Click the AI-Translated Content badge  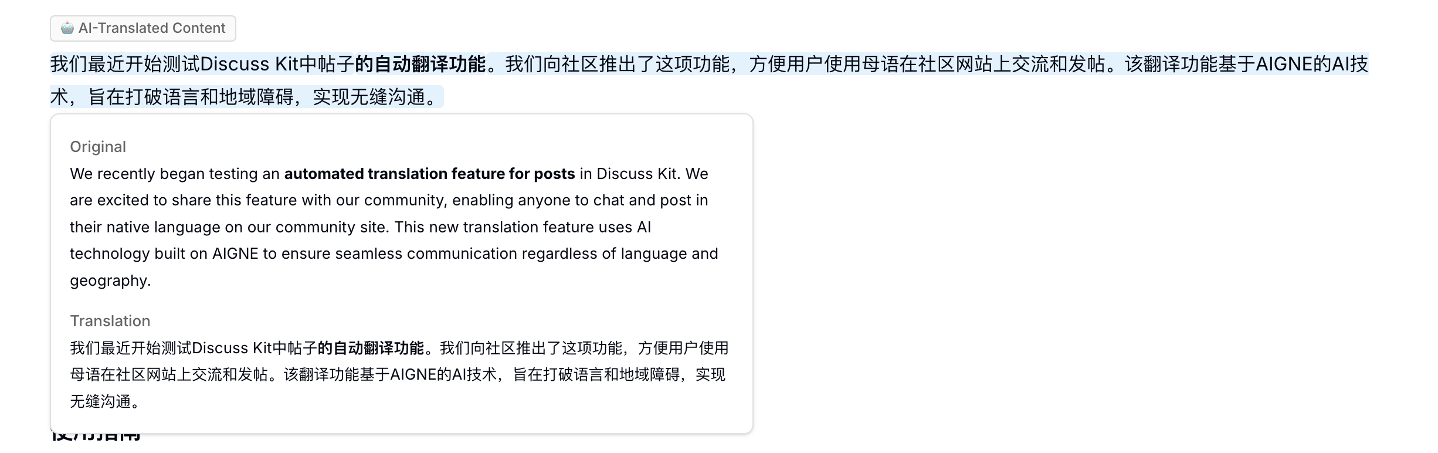[x=143, y=28]
